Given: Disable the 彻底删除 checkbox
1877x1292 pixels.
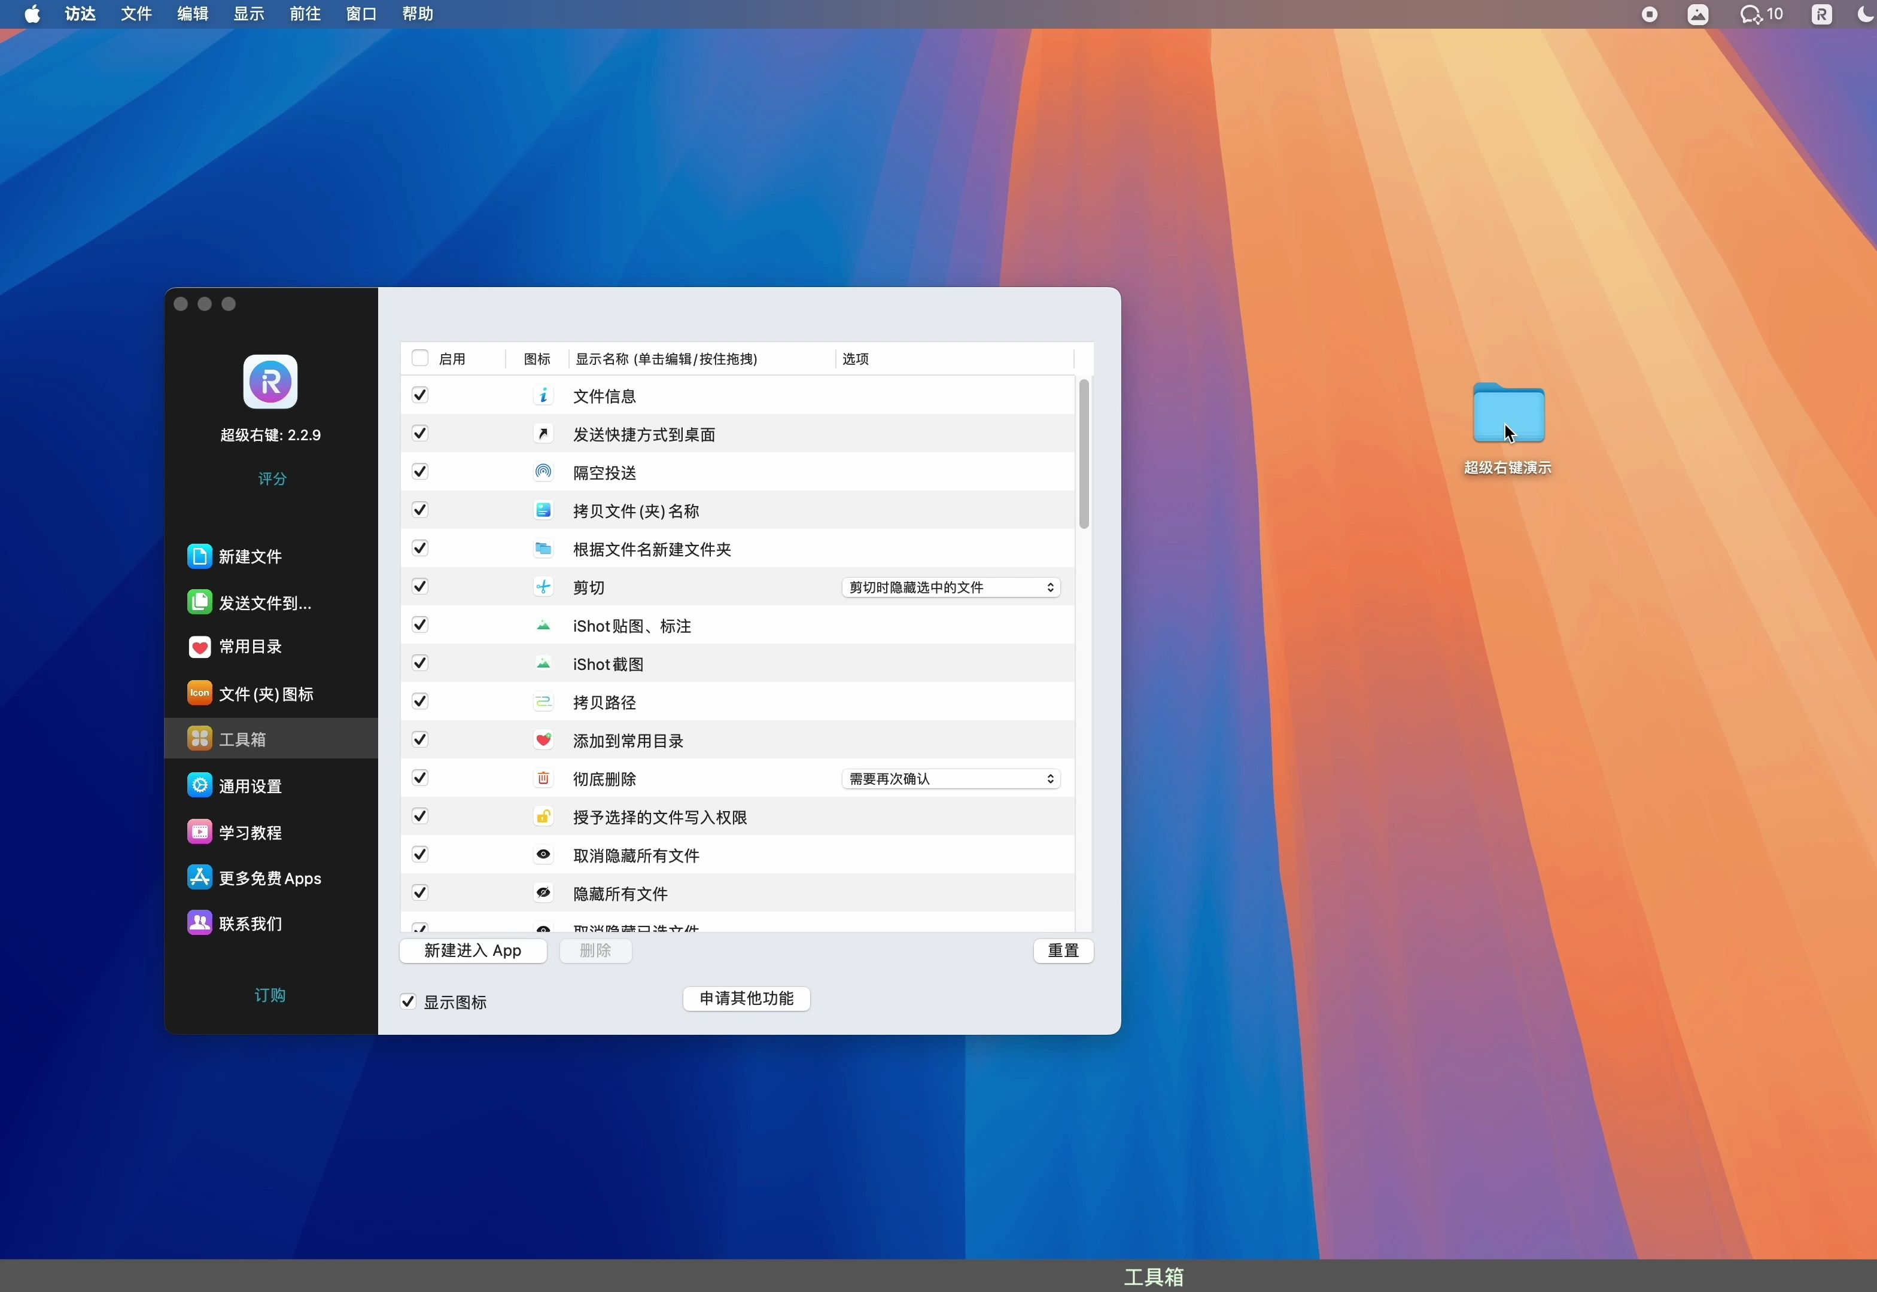Looking at the screenshot, I should coord(419,778).
